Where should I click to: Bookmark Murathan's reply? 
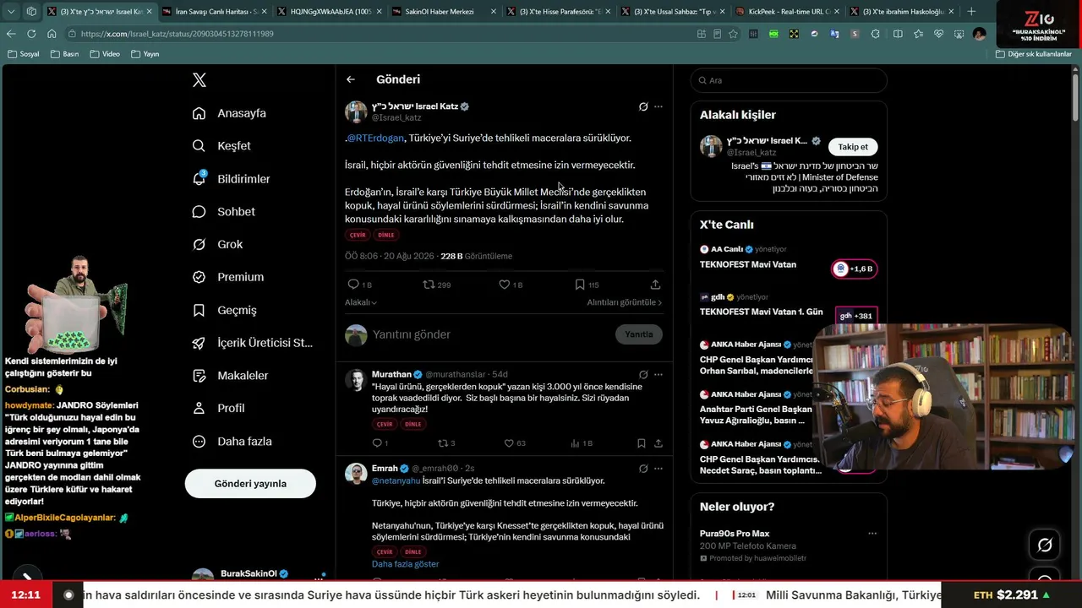[x=642, y=443]
